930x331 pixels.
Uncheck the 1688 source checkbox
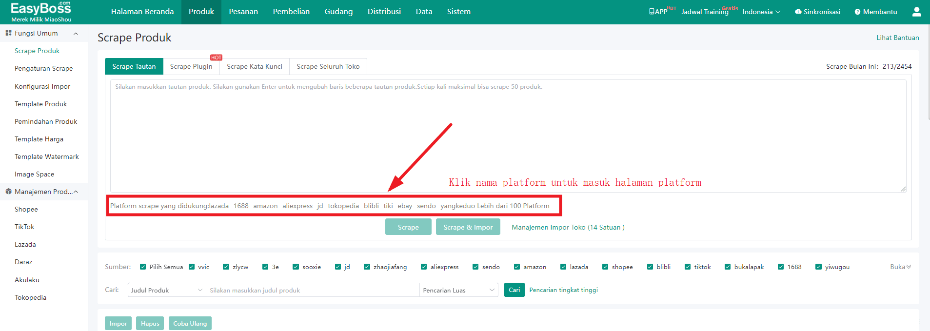(781, 267)
